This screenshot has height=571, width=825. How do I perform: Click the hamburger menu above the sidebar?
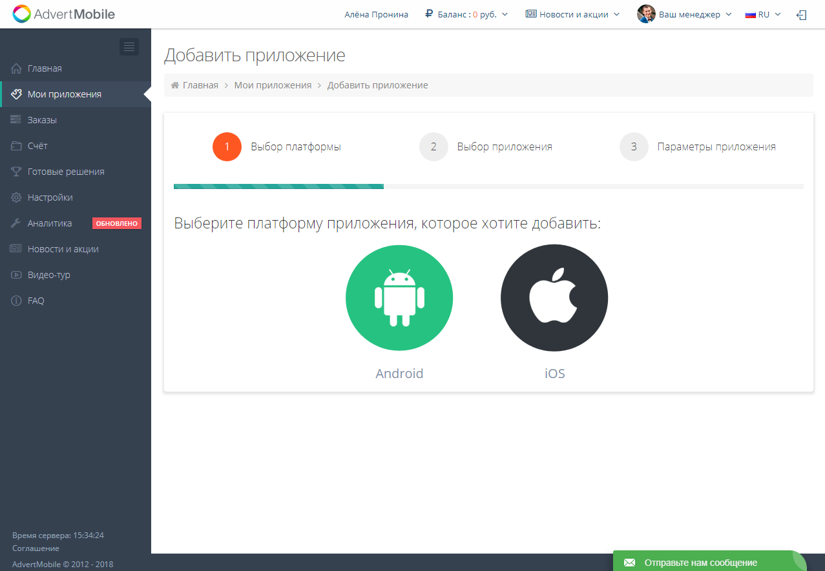tap(129, 46)
